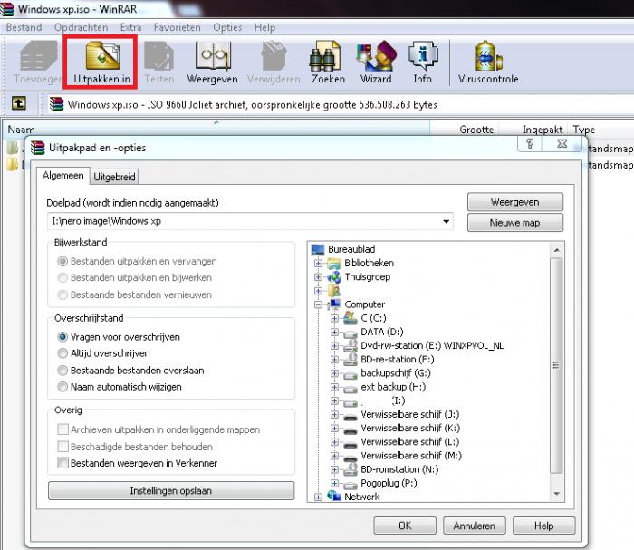Viewport: 634px width, 550px height.
Task: Click WinRAR icon beside archive path
Action: click(x=56, y=104)
